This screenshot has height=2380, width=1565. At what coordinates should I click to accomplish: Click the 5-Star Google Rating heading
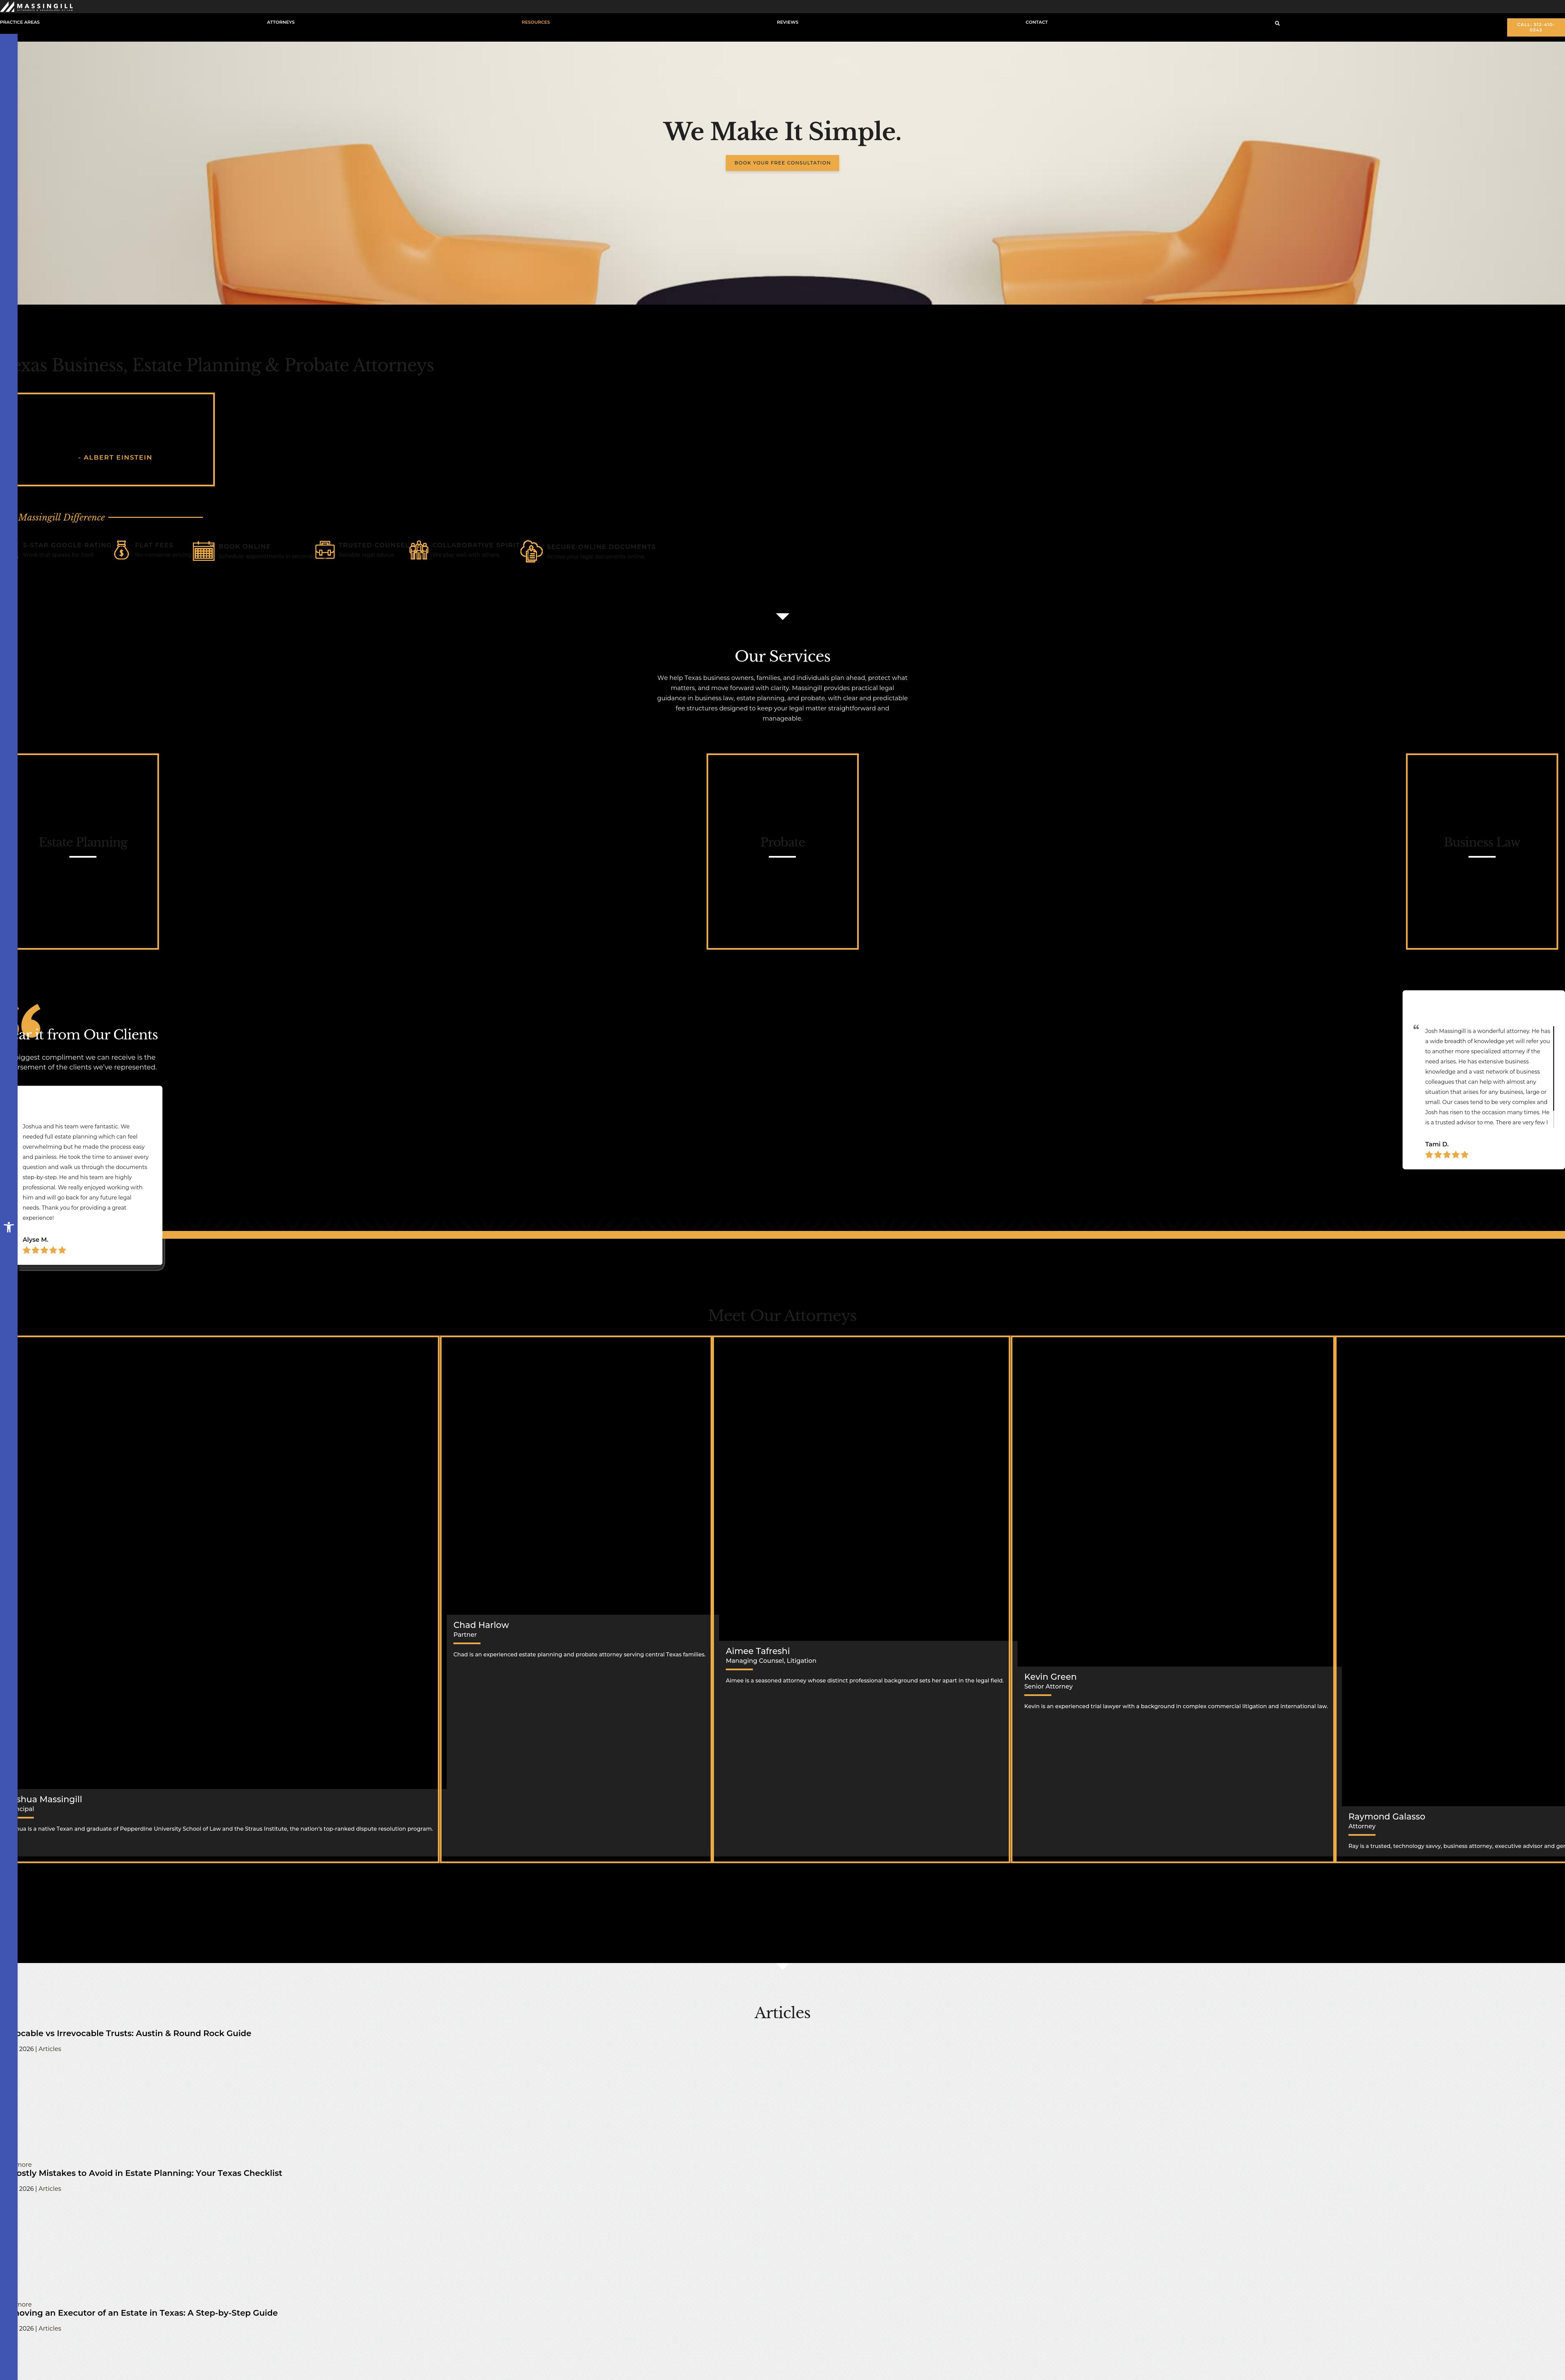(x=67, y=545)
